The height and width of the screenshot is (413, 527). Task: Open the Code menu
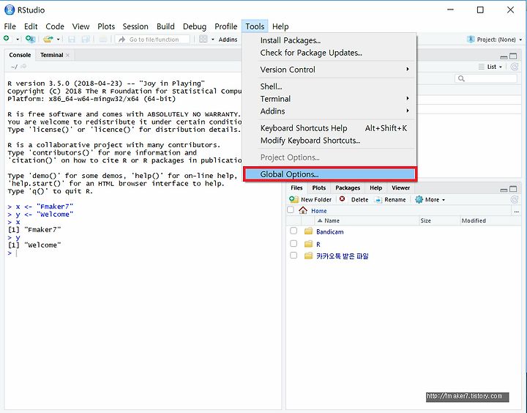click(55, 26)
